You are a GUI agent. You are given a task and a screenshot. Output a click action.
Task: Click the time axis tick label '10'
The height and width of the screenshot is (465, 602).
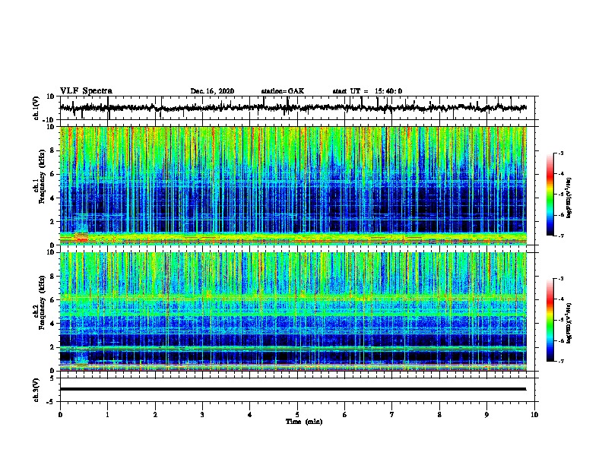(x=534, y=415)
